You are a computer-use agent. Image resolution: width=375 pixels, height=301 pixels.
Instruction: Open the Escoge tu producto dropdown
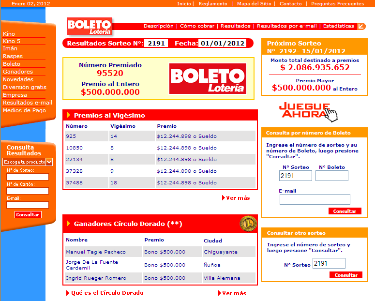coord(28,162)
